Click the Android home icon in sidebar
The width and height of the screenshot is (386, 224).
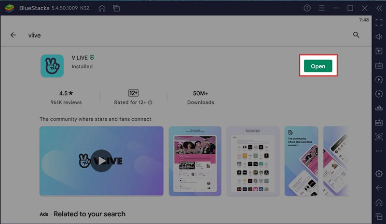(379, 202)
